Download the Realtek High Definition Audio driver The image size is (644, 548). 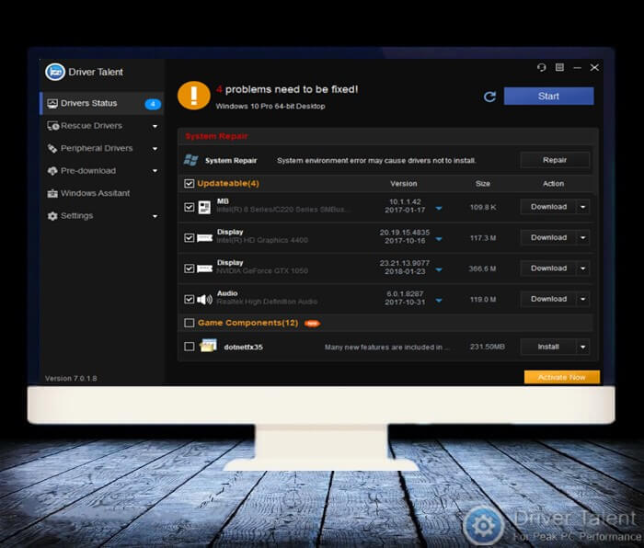coord(548,299)
